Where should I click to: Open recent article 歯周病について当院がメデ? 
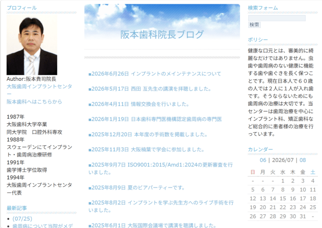coord(43,226)
